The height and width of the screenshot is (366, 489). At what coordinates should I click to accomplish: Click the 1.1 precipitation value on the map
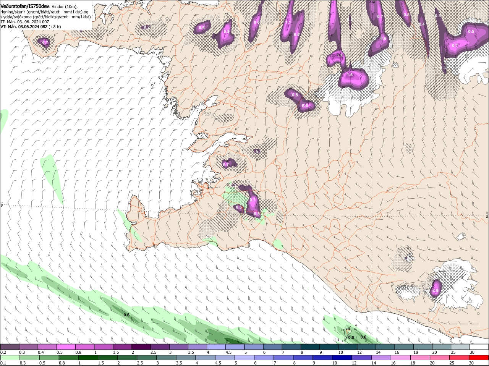coord(288,22)
